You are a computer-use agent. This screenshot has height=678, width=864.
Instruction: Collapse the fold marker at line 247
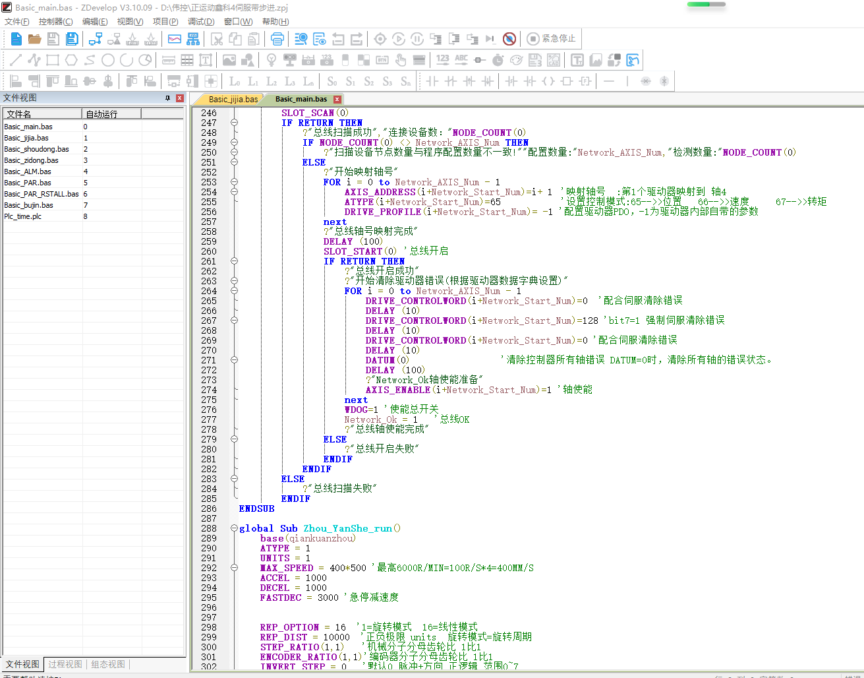[x=234, y=123]
